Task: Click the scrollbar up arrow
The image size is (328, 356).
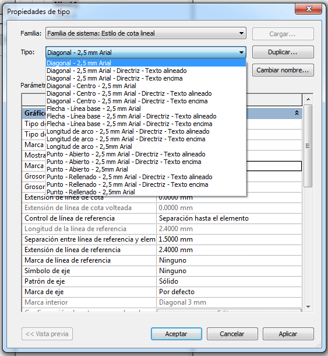Action: (x=308, y=99)
